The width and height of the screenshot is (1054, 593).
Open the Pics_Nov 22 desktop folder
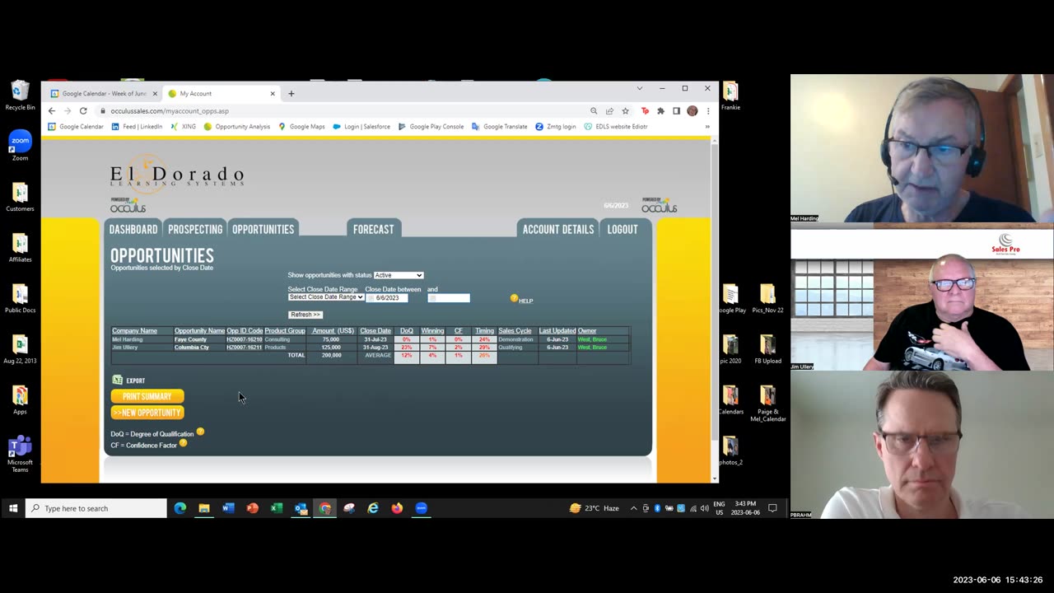pos(767,299)
